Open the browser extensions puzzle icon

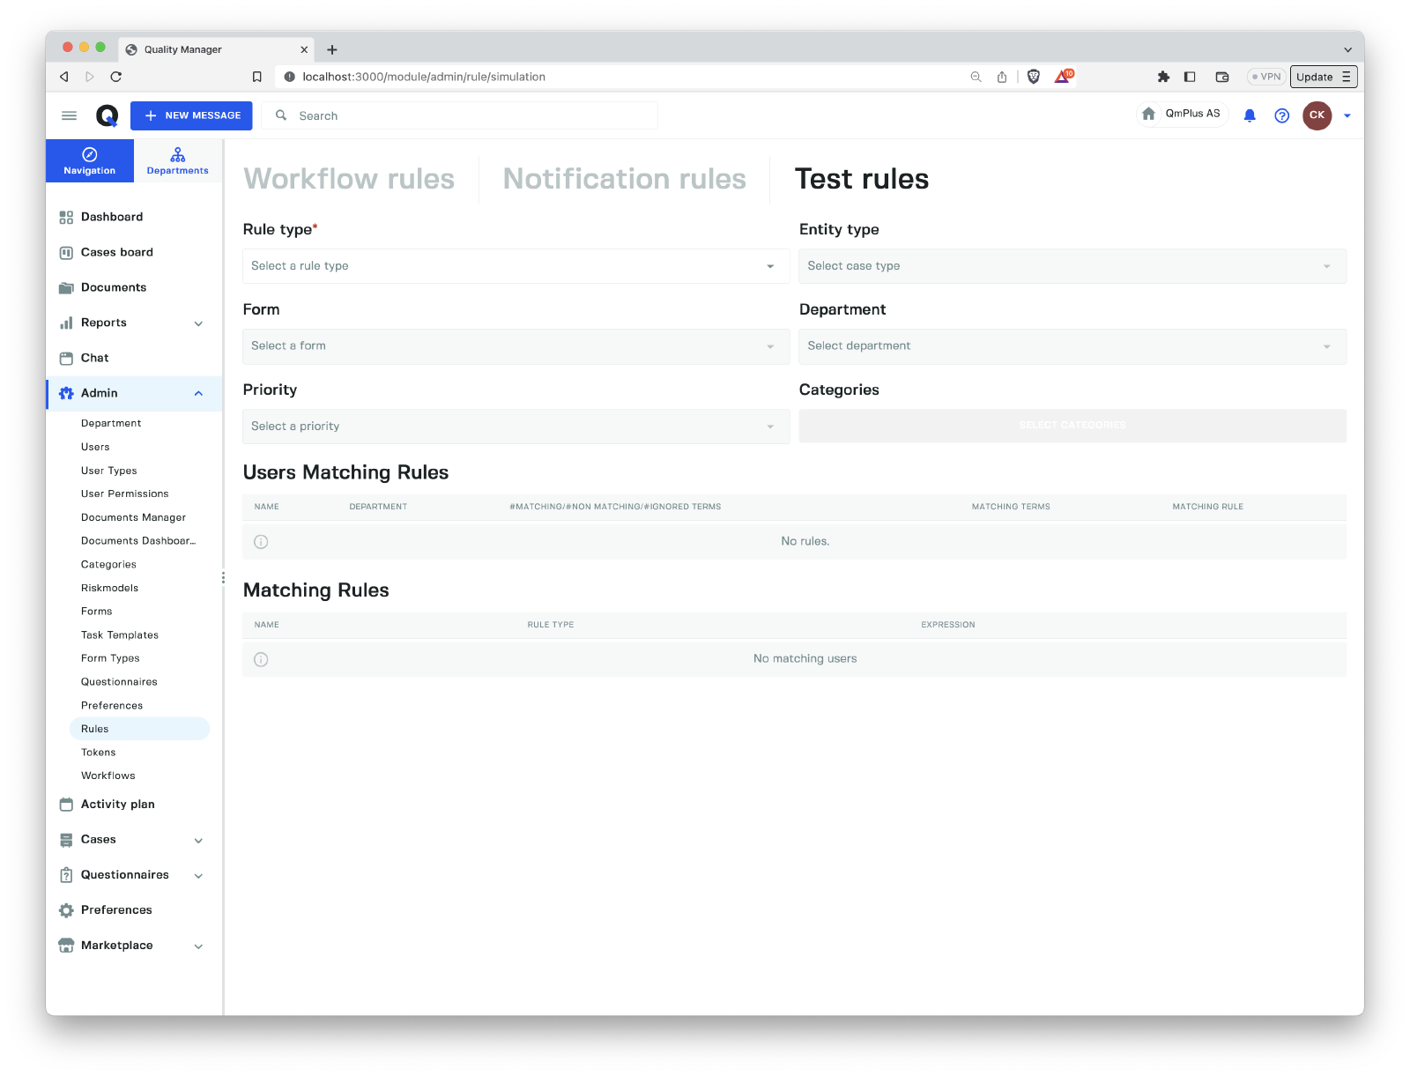pos(1163,77)
